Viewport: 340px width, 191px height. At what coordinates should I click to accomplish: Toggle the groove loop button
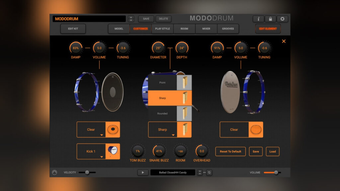[x=209, y=172]
